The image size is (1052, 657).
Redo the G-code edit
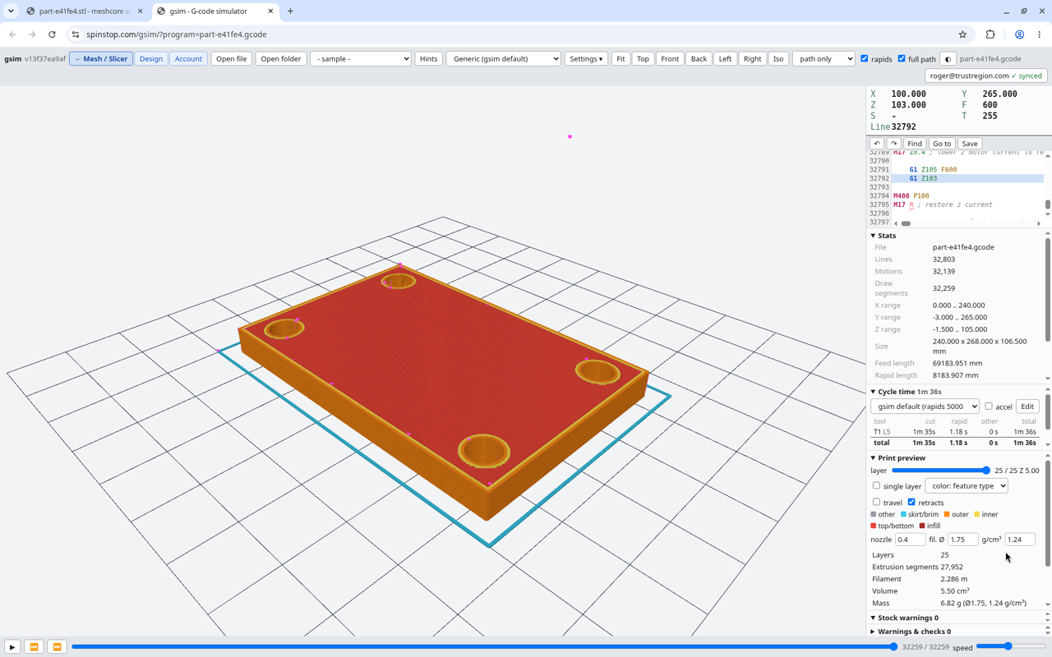[894, 144]
